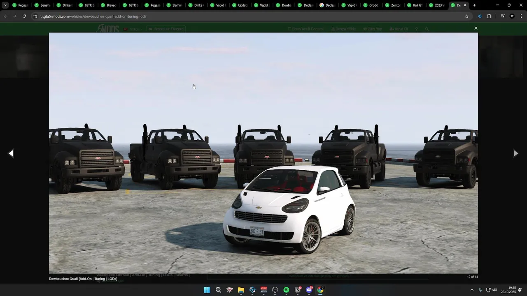
Task: Click the Dewbauchee Quail caption text
Action: click(83, 279)
